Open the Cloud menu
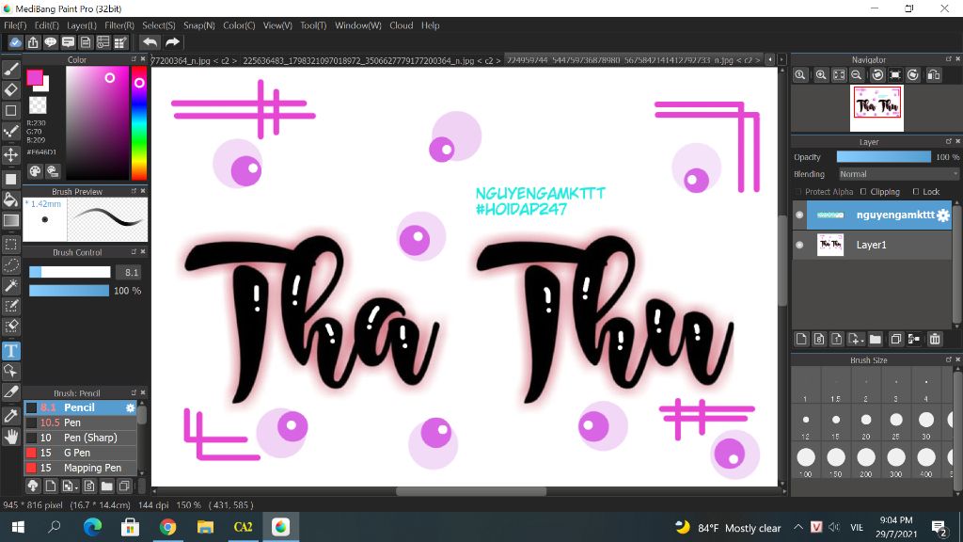This screenshot has width=963, height=542. click(401, 25)
